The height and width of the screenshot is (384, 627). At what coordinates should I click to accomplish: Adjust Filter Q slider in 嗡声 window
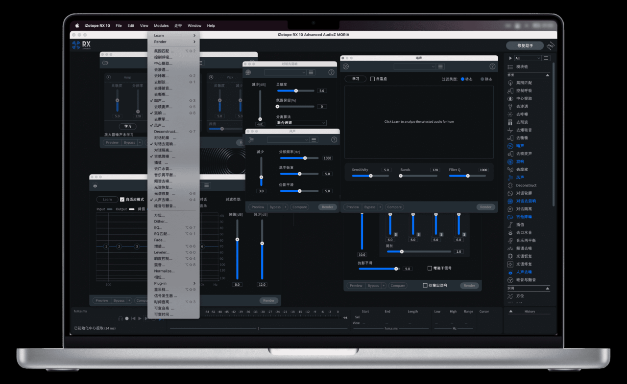click(468, 176)
